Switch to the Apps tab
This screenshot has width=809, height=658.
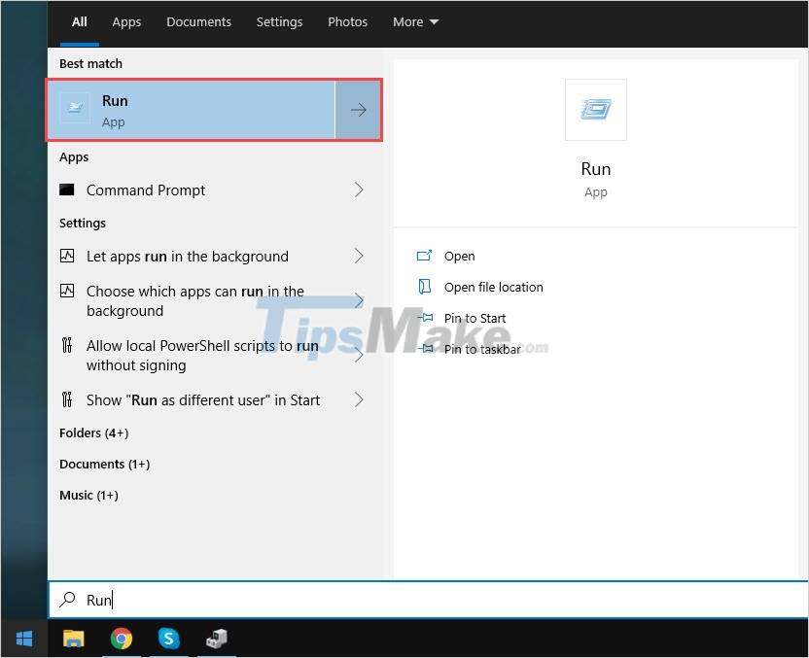pos(126,21)
